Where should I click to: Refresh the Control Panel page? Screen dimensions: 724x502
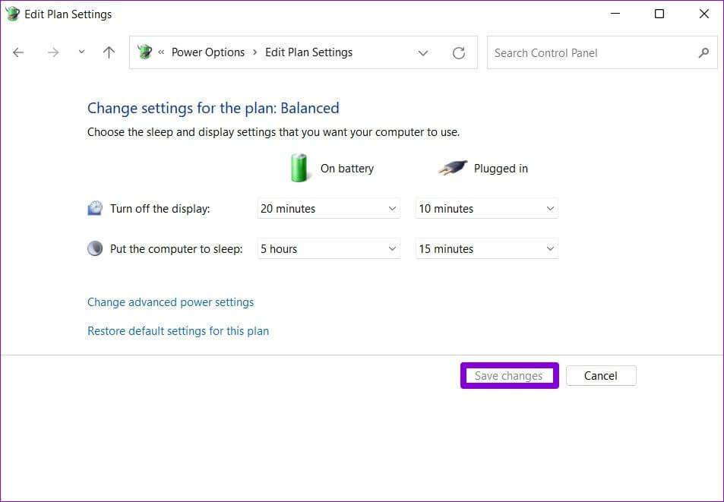(458, 53)
